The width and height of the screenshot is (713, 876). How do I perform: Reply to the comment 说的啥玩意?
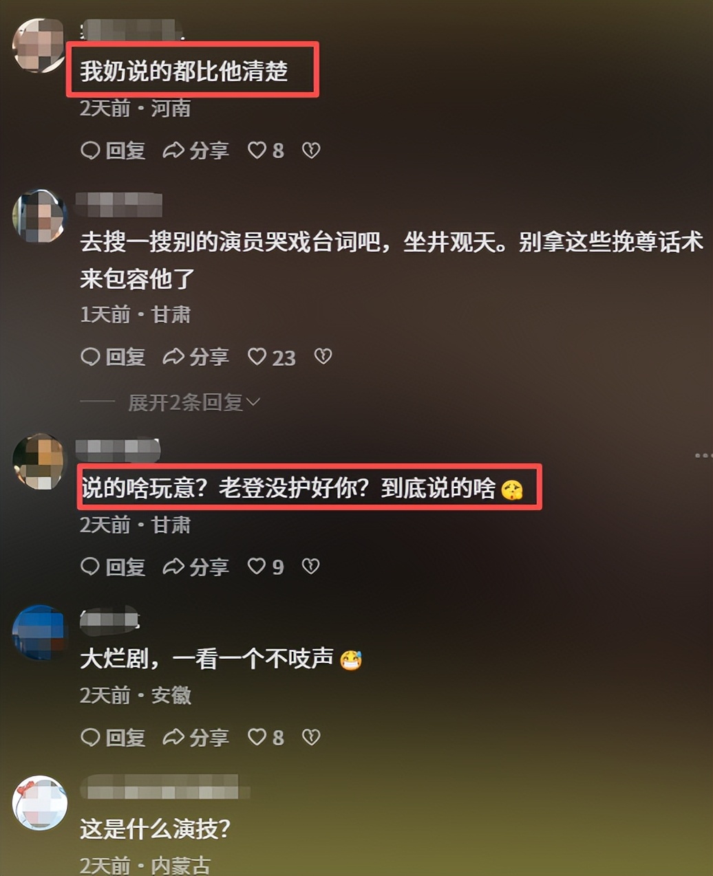113,567
